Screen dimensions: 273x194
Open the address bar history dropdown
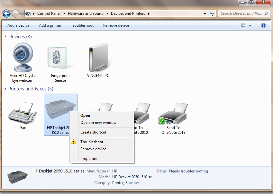[205, 14]
